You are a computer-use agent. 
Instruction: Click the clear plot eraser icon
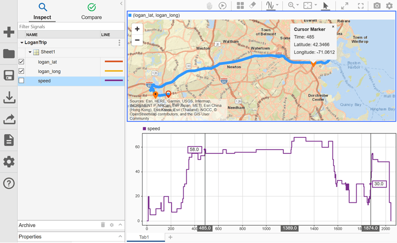(252, 5)
